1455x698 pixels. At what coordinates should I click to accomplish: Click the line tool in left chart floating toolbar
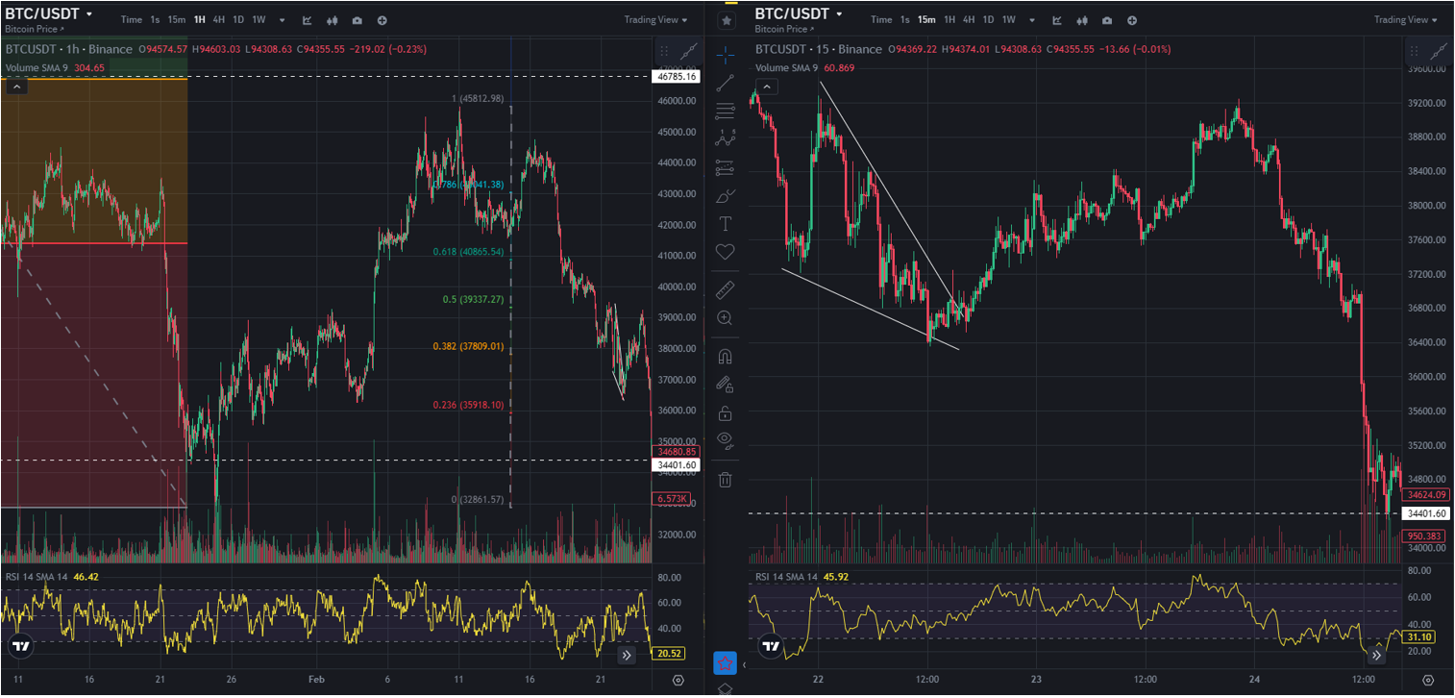689,52
